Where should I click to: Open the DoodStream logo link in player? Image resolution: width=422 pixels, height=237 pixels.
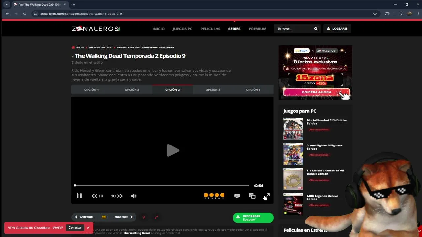click(214, 196)
